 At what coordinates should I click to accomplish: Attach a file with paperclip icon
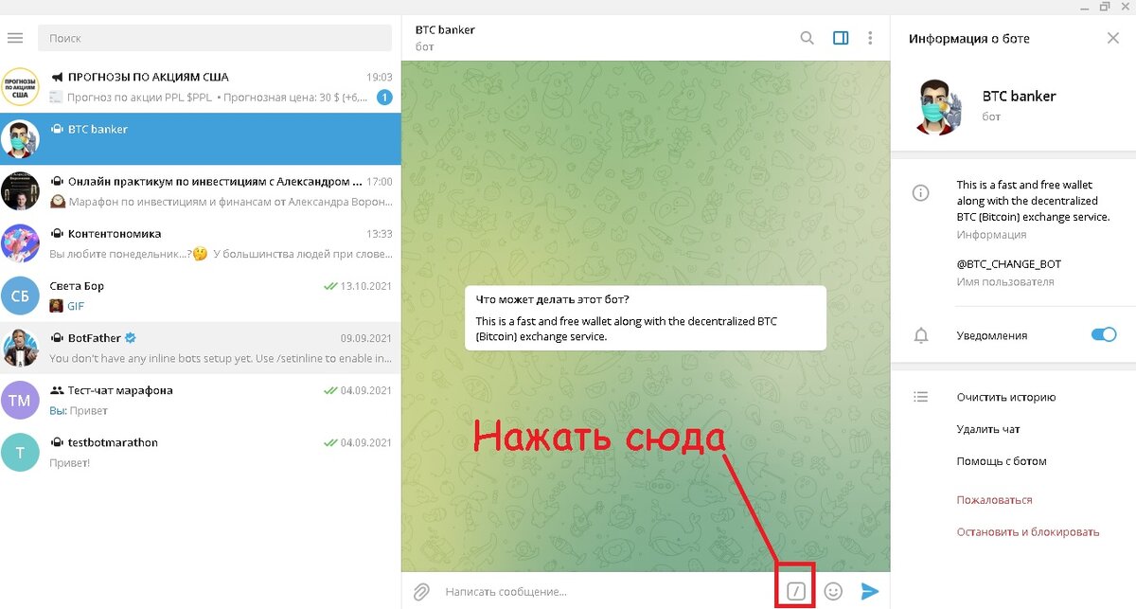click(421, 592)
